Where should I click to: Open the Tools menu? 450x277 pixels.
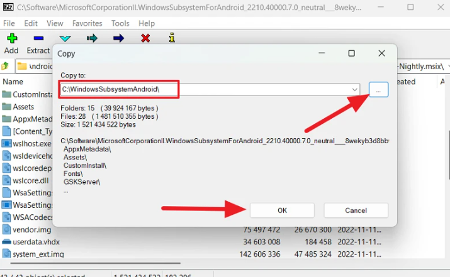click(120, 23)
